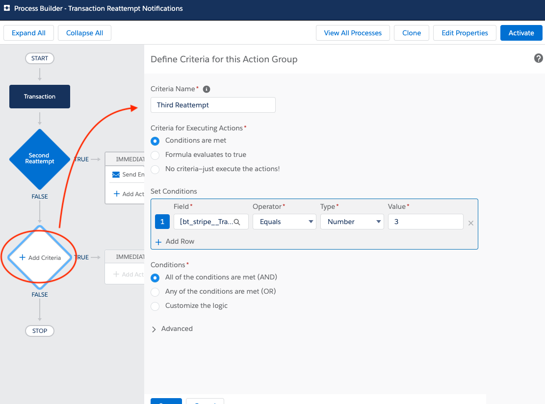Viewport: 545px width, 404px height.
Task: Click the Field input bt_stripe__Tra
Action: click(x=211, y=222)
